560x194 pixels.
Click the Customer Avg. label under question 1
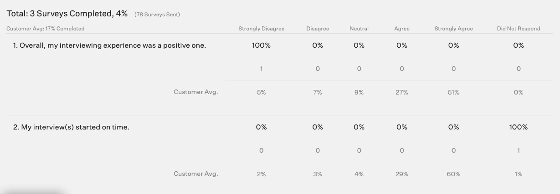[196, 92]
